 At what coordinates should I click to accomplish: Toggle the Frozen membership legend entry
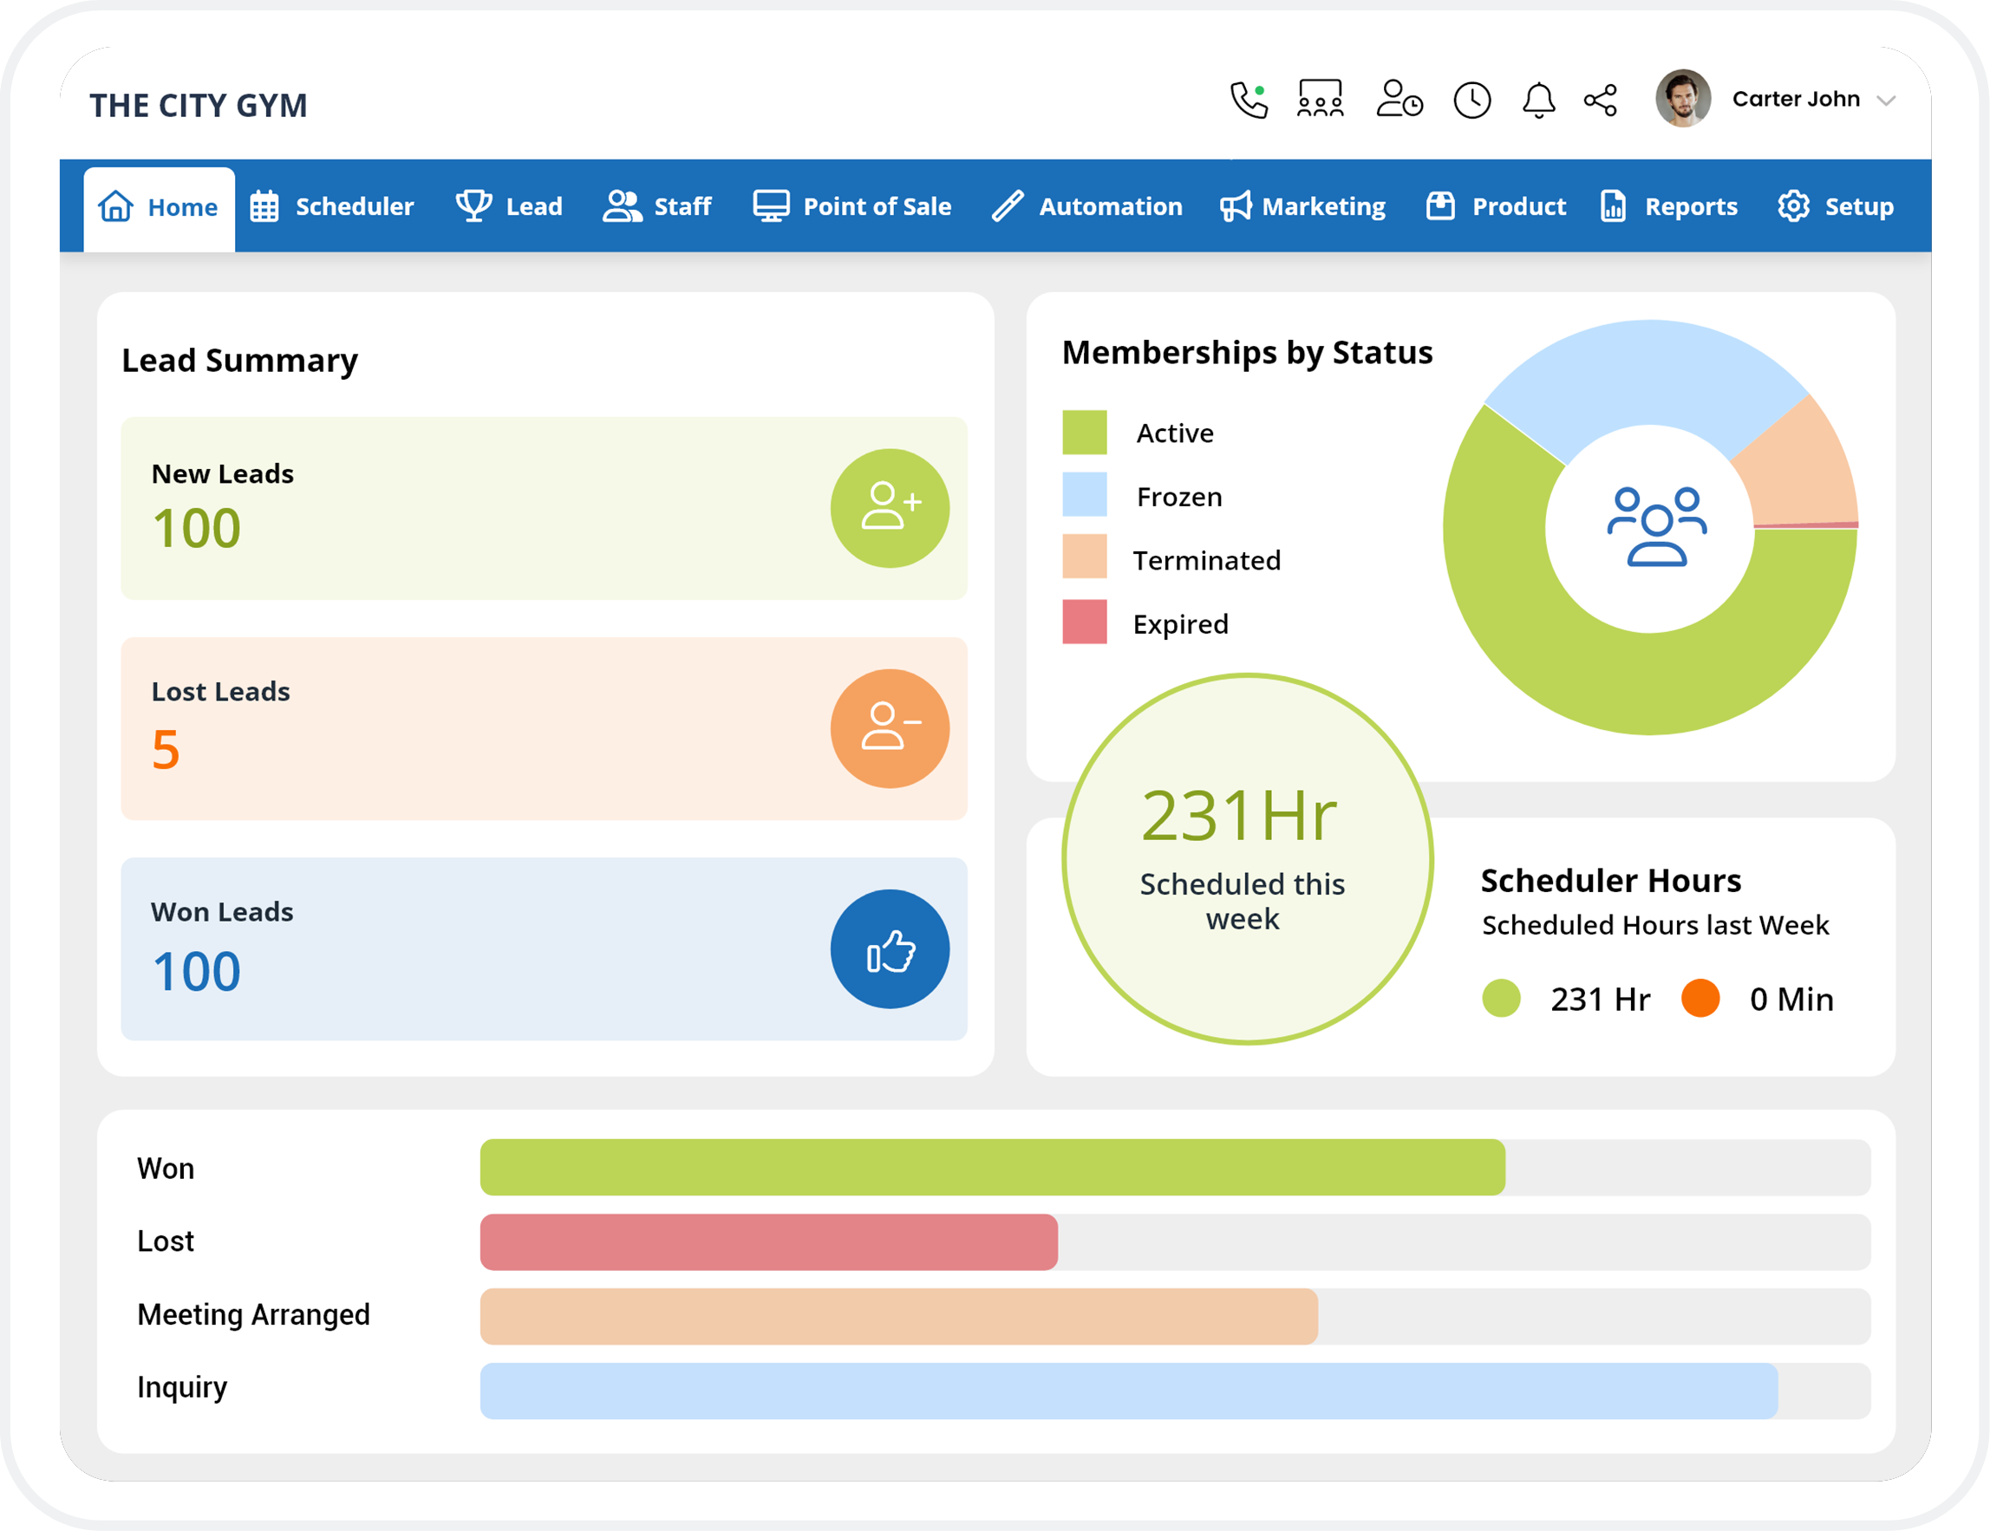[x=1146, y=497]
